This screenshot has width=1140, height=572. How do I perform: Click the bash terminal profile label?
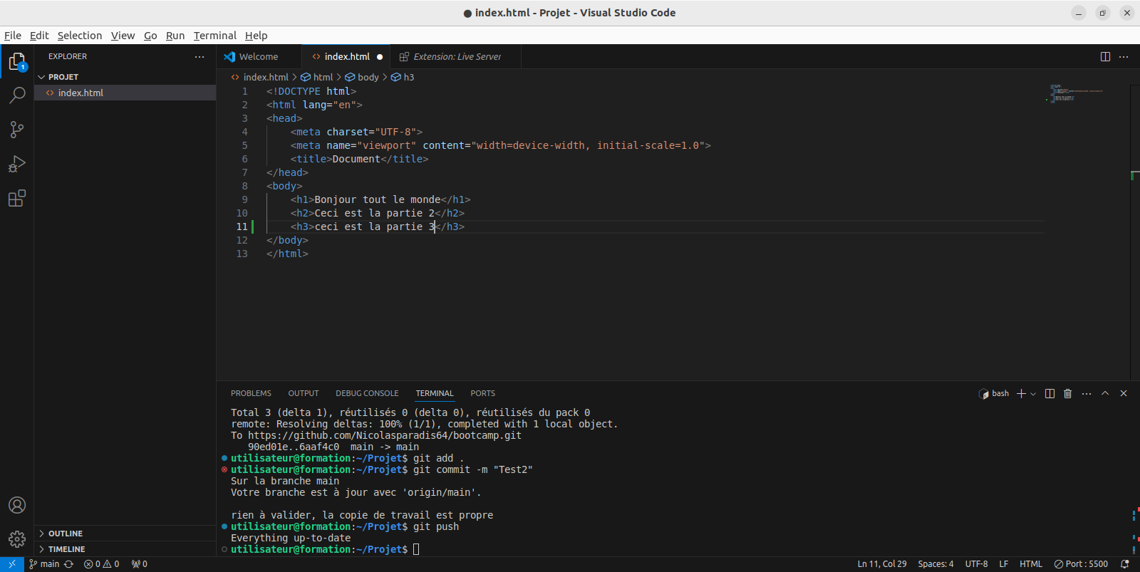click(x=994, y=393)
